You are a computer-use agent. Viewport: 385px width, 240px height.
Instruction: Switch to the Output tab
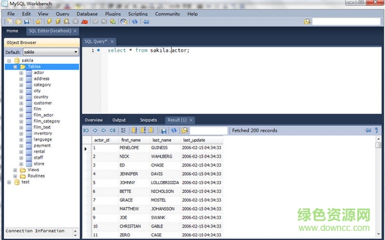coord(119,120)
